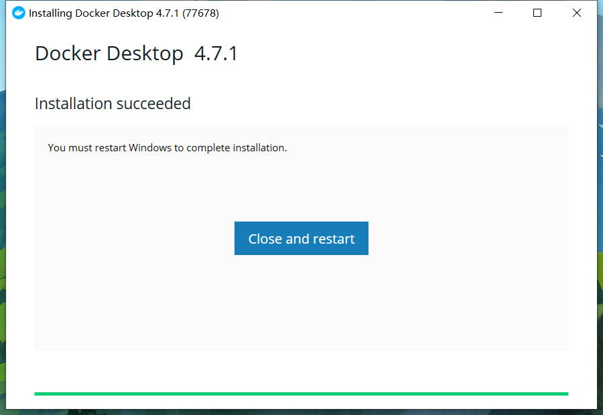This screenshot has height=415, width=603.
Task: Maximize the Docker Desktop installer window
Action: pos(537,13)
